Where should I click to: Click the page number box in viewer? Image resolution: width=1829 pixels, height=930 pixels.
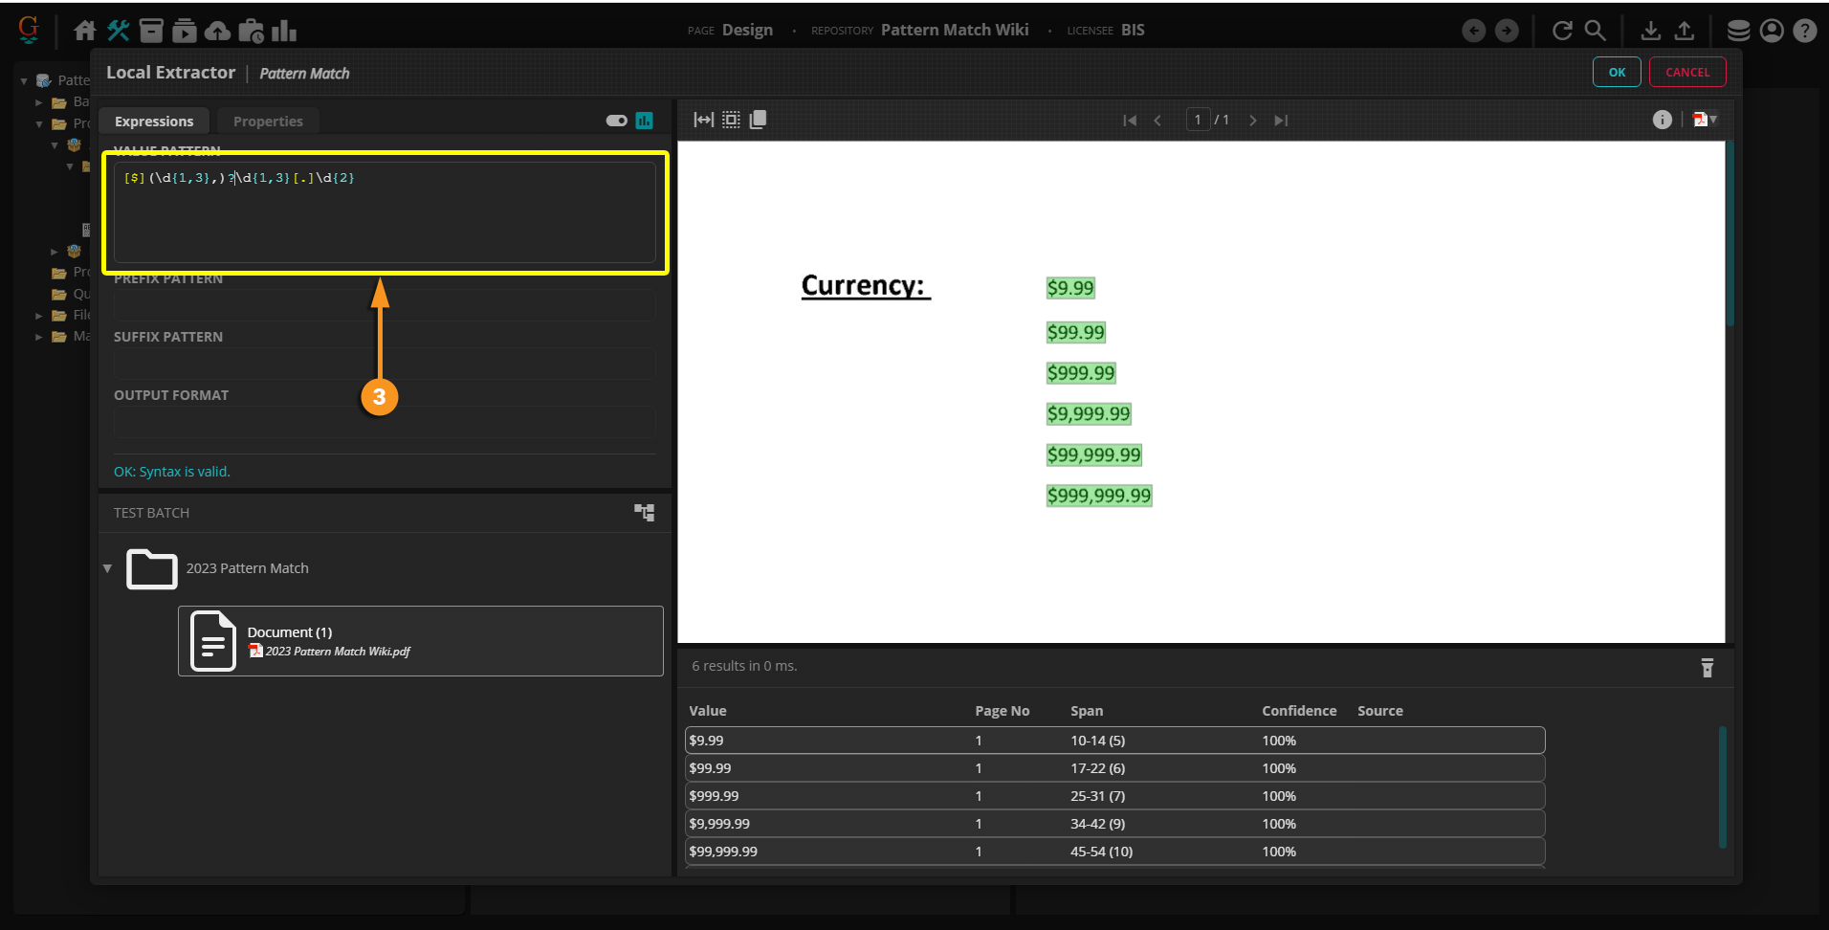(1198, 120)
